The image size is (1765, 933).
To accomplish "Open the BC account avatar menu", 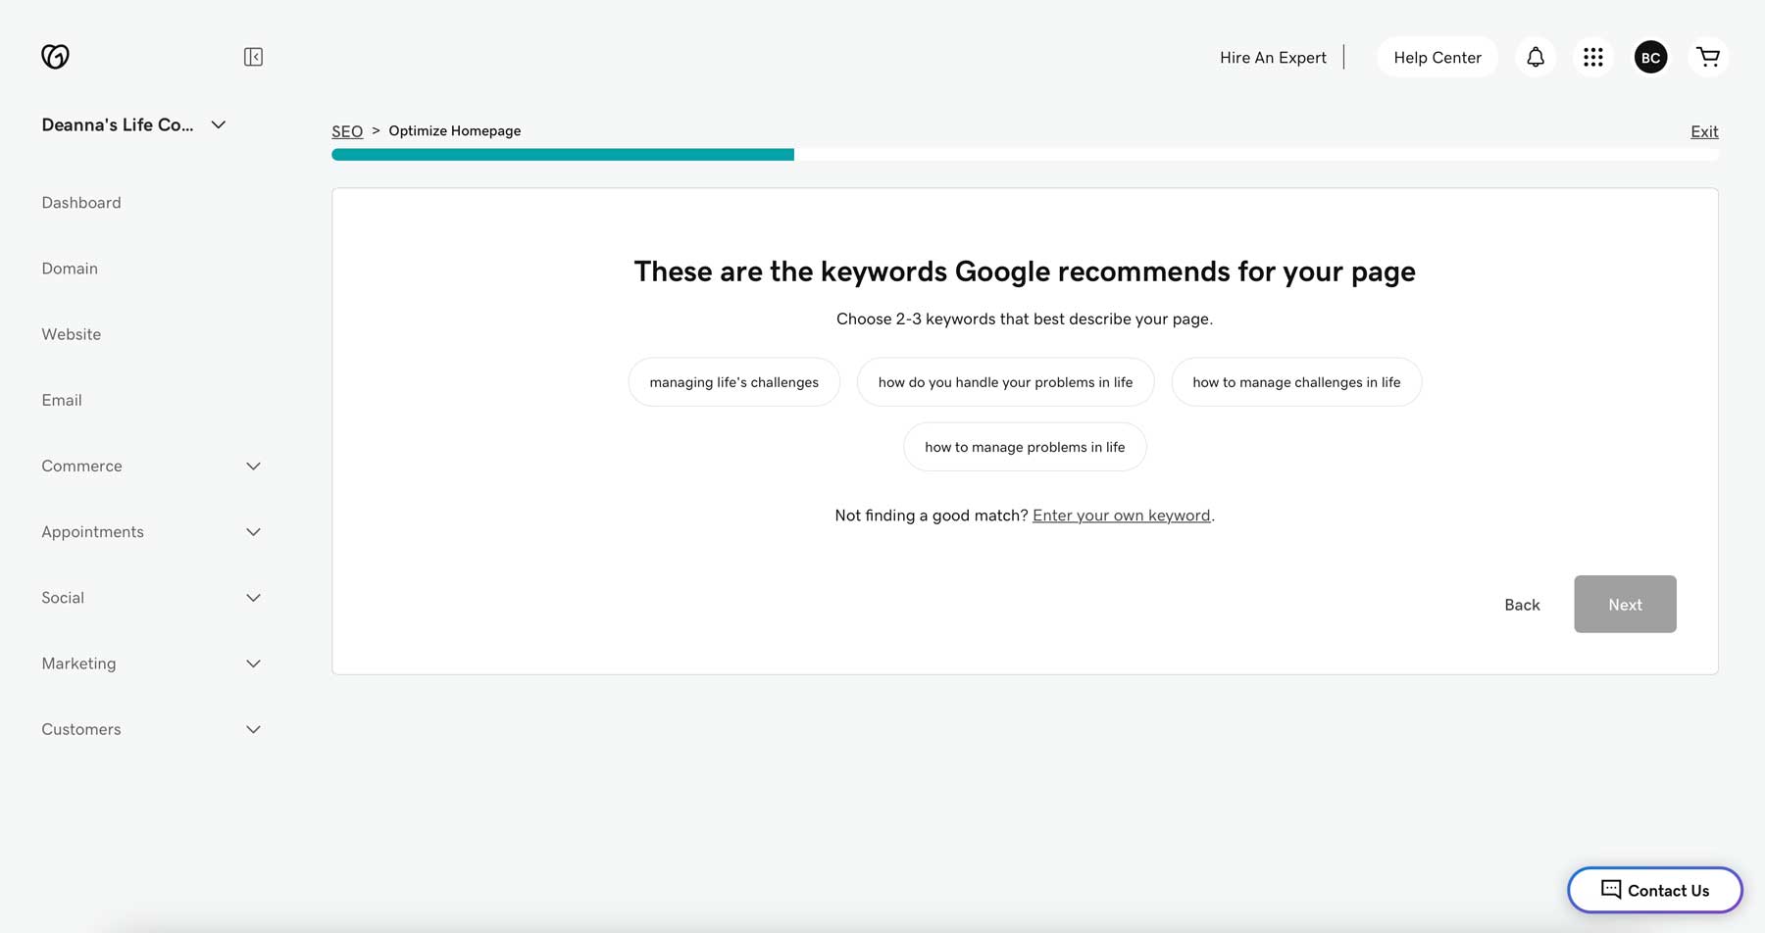I will coord(1650,57).
